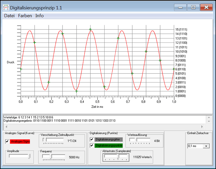Click the green Digitalisierungspunkte label
Viewport: 216px width, 169px height.
[x=109, y=146]
